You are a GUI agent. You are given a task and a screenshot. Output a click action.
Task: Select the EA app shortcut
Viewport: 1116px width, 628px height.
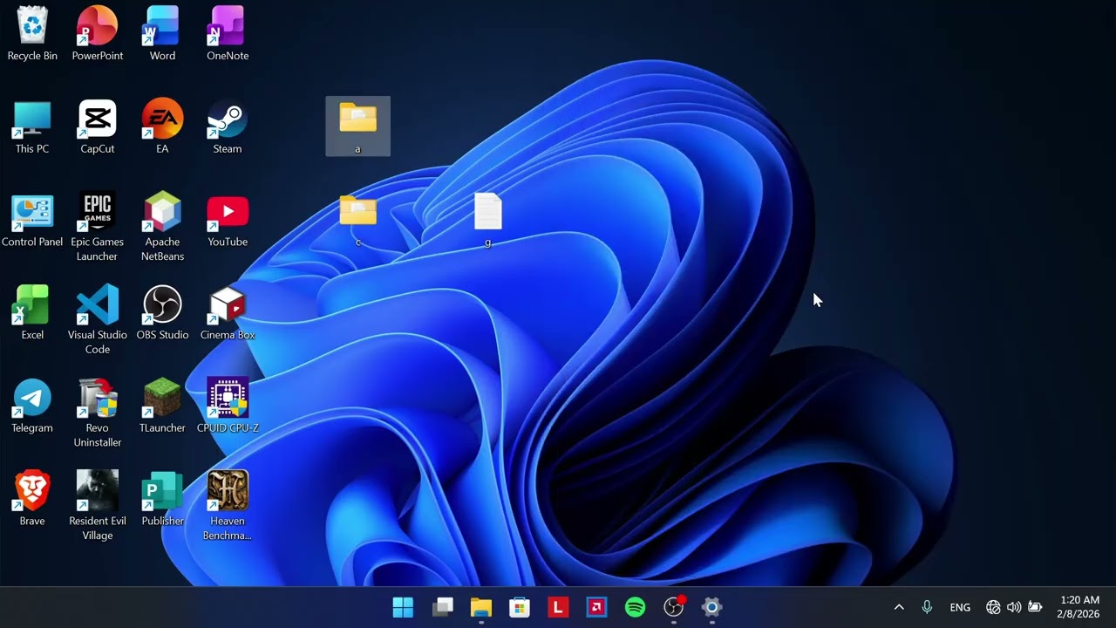tap(162, 127)
